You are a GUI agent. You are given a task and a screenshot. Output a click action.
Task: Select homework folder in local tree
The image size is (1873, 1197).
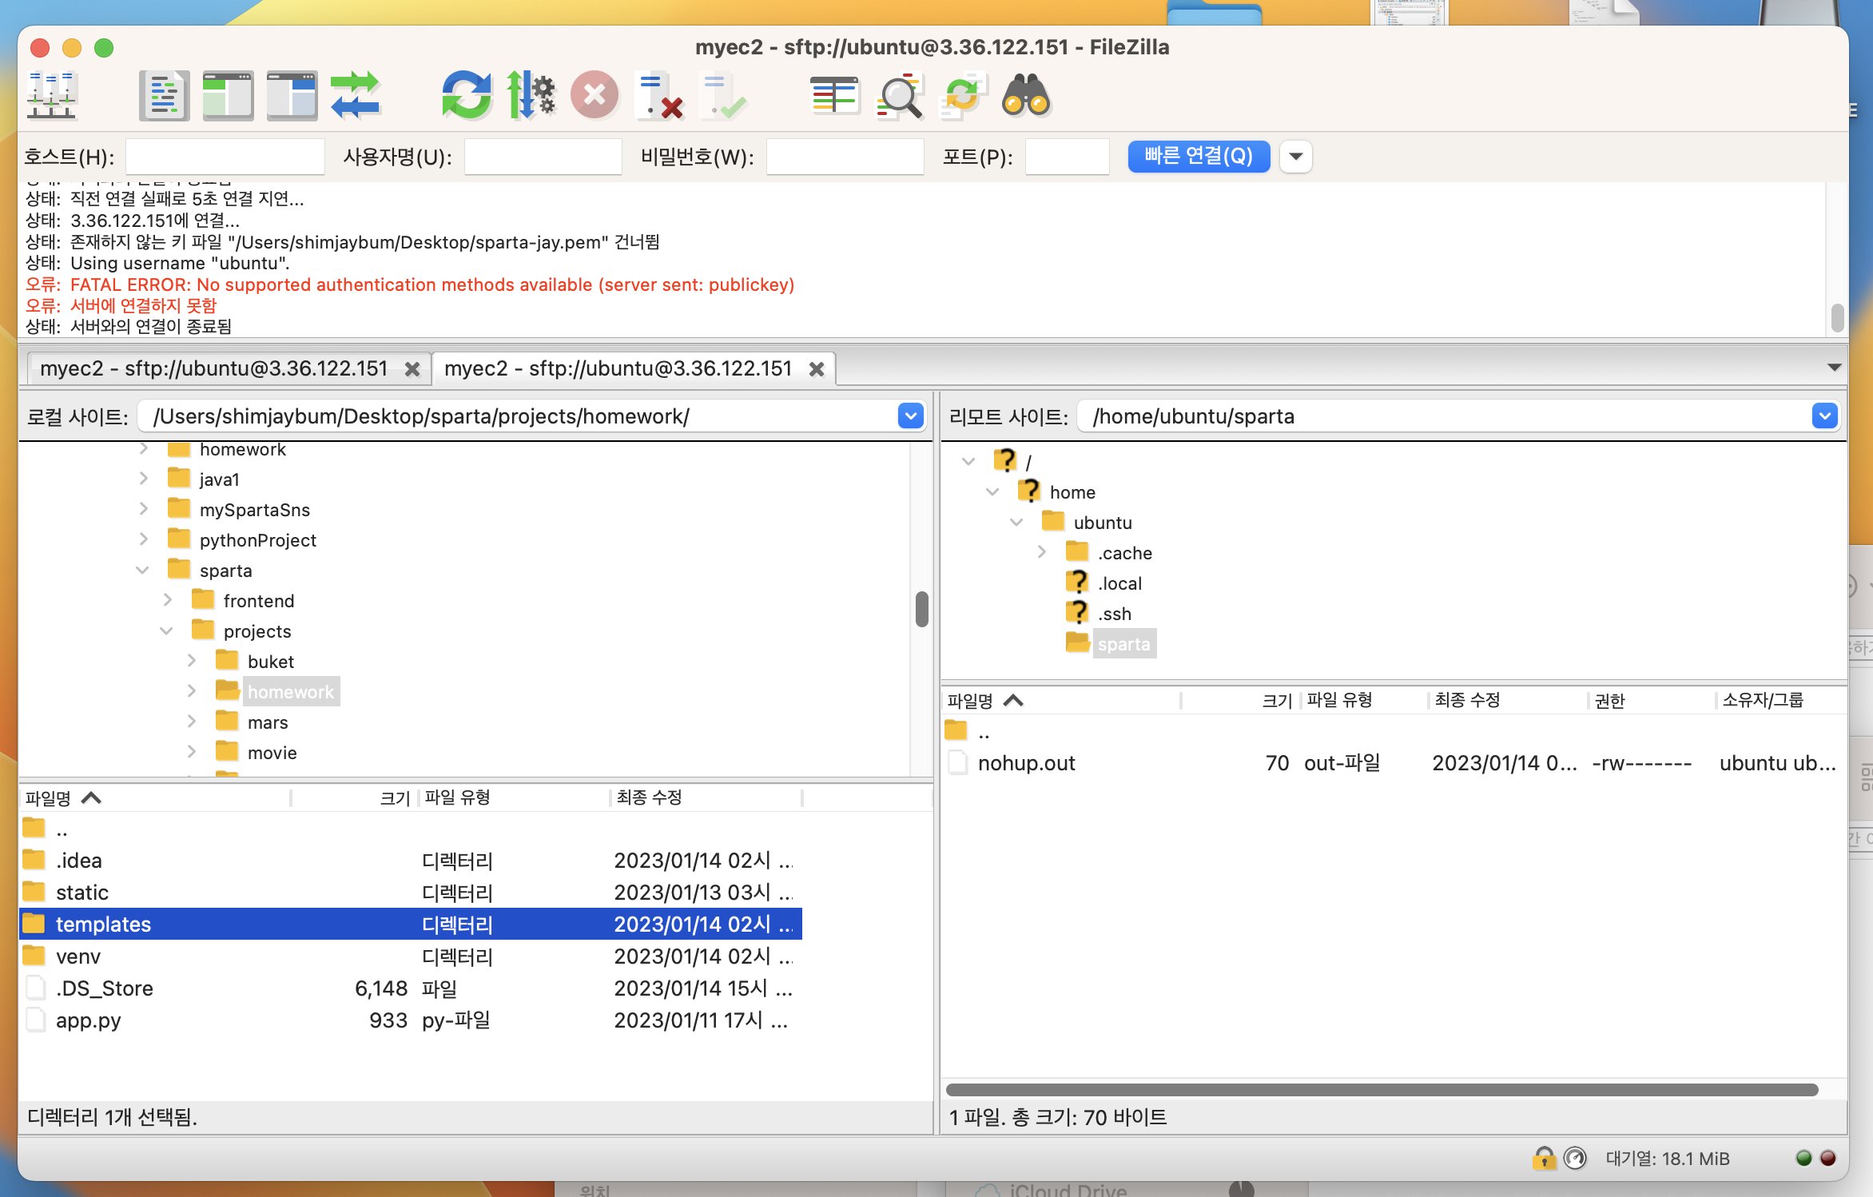point(291,692)
